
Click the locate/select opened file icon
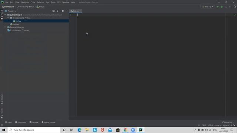click(53, 11)
